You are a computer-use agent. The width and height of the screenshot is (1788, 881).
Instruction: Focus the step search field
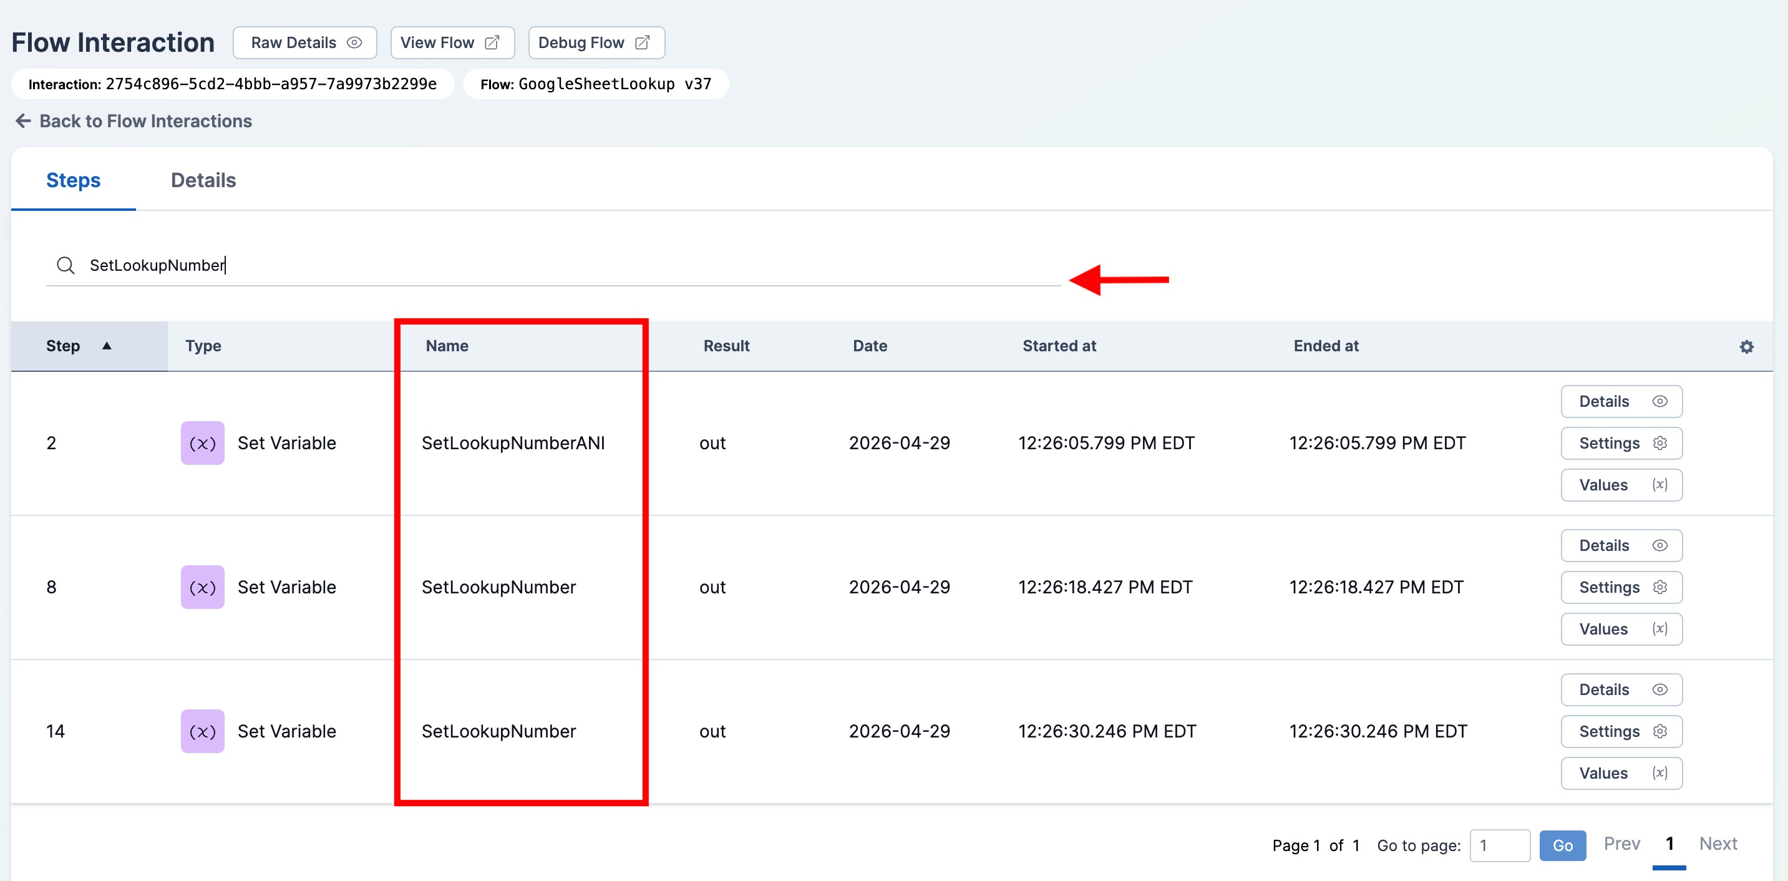pyautogui.click(x=553, y=265)
